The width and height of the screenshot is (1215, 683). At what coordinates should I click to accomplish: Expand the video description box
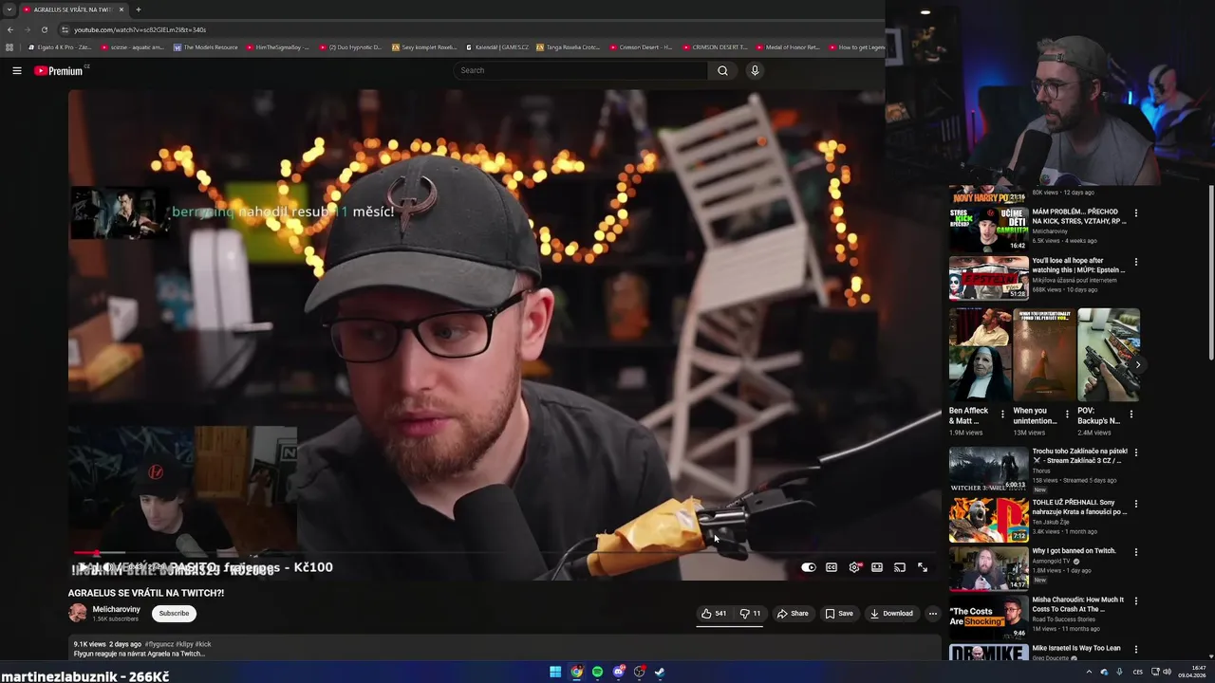click(x=504, y=649)
